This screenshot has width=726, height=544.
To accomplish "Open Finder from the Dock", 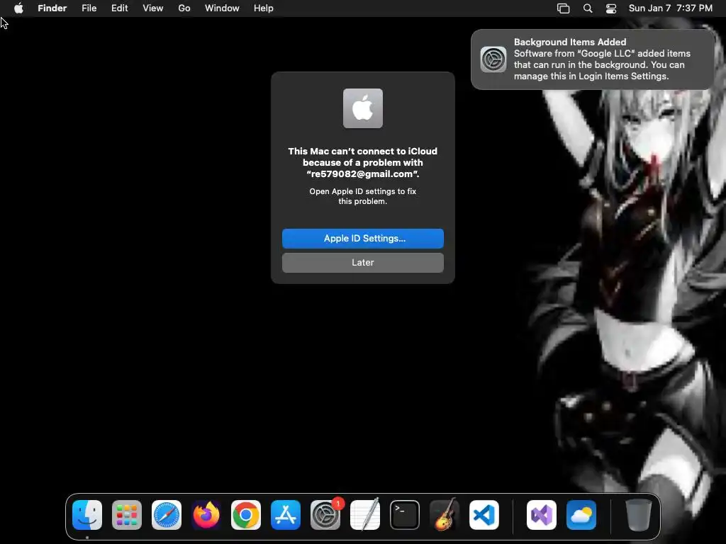I will [87, 515].
